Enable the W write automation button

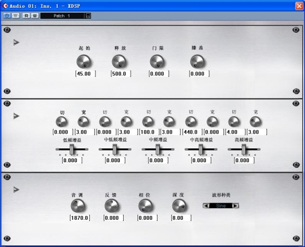tap(34, 16)
